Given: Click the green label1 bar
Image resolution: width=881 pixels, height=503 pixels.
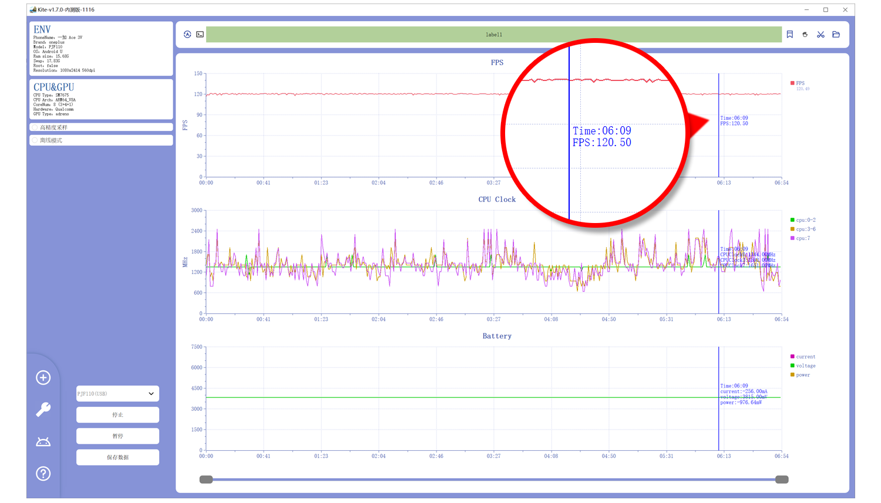Looking at the screenshot, I should 494,35.
